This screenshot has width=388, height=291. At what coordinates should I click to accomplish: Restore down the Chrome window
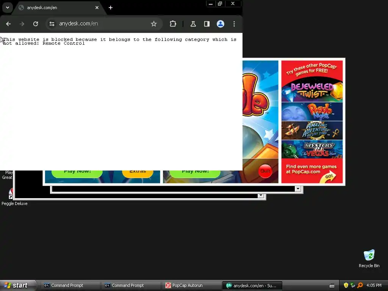(x=220, y=4)
